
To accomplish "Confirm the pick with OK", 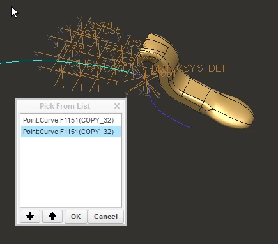I will point(76,217).
